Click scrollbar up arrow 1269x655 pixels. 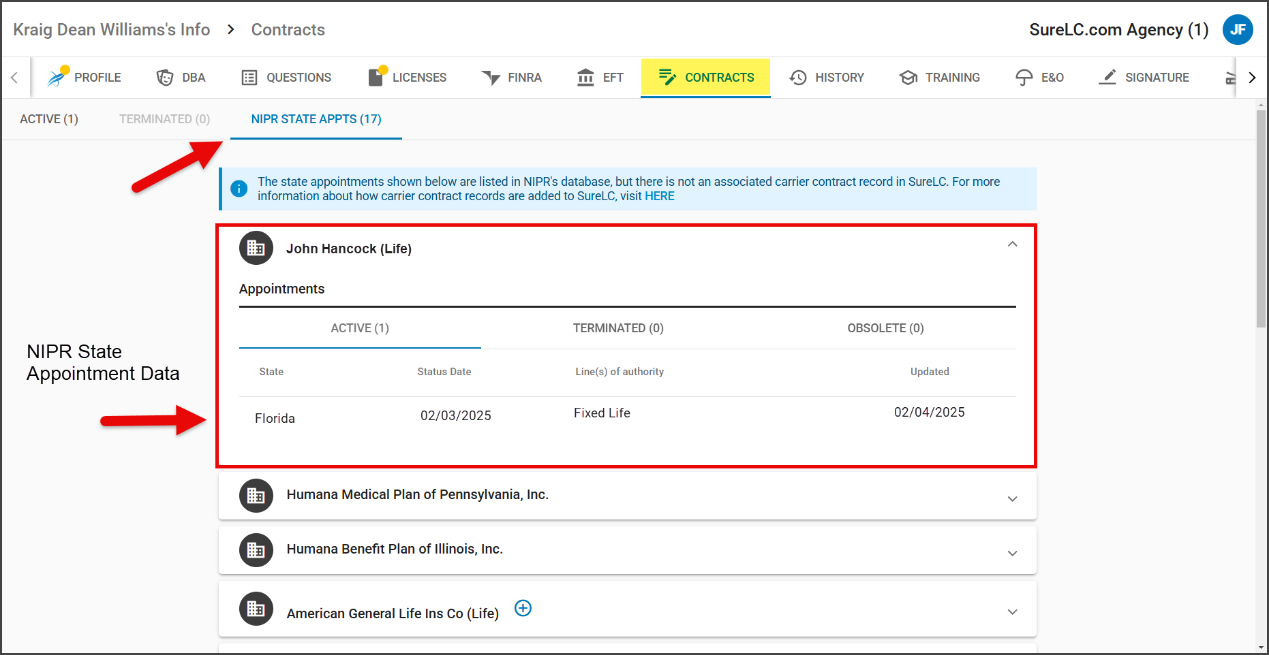[x=1261, y=105]
